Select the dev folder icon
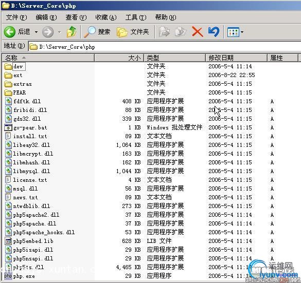Viewport: 301px width, 283px height. 8,66
